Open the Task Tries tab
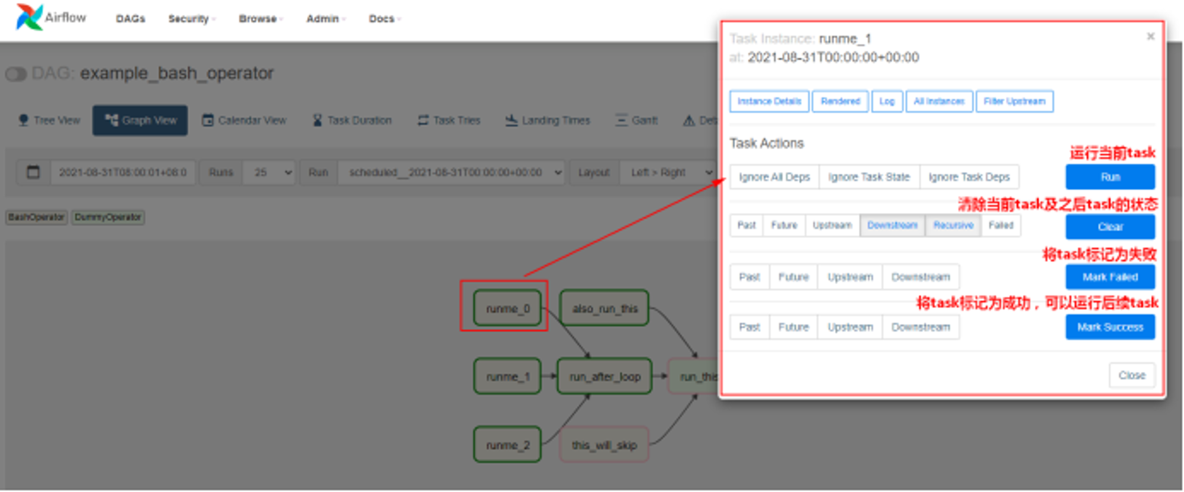Viewport: 1184px width, 492px height. pyautogui.click(x=449, y=120)
